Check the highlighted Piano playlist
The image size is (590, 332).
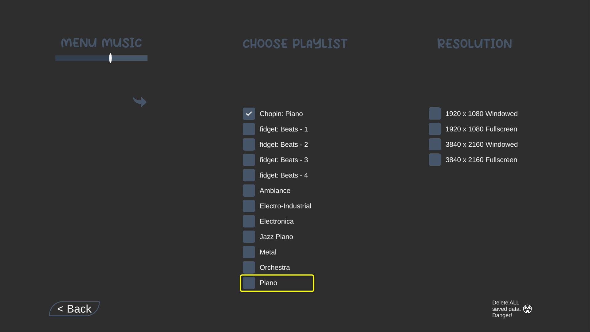coord(249,283)
